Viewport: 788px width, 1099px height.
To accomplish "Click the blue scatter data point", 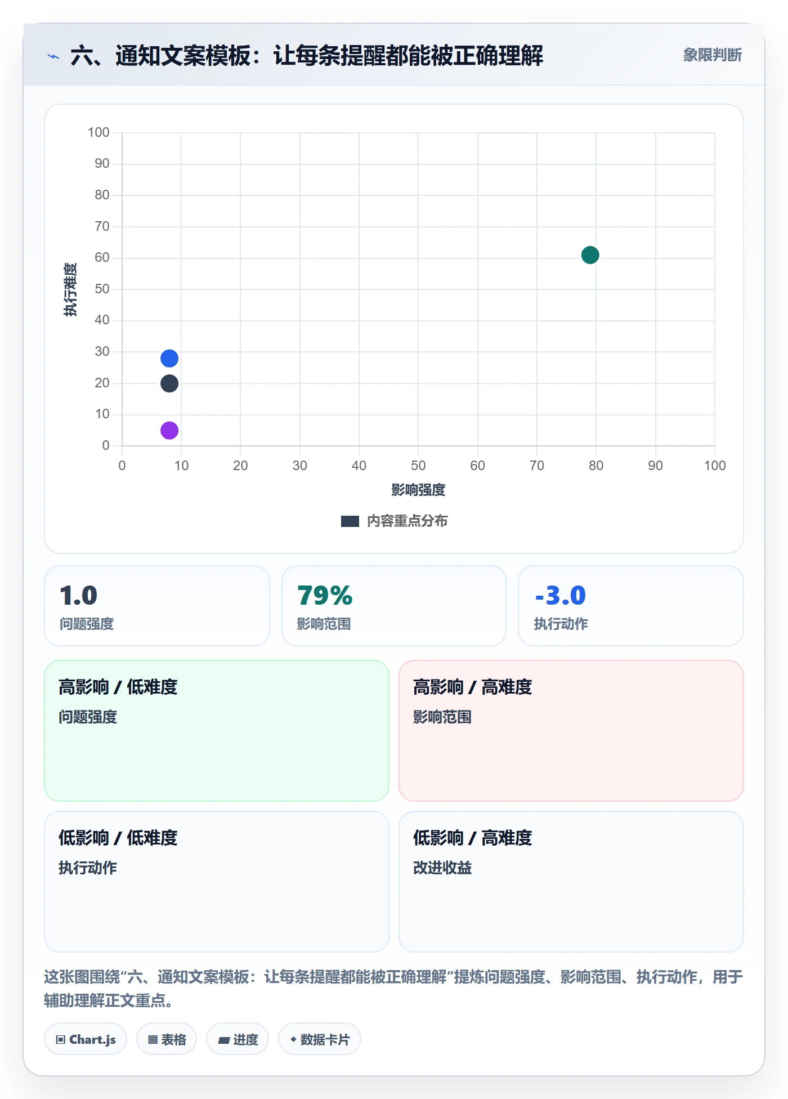I will pos(169,358).
